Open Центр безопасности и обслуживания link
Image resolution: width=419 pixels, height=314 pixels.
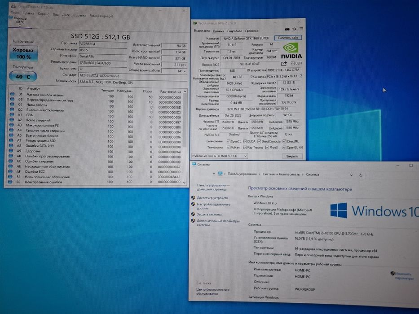point(213,291)
